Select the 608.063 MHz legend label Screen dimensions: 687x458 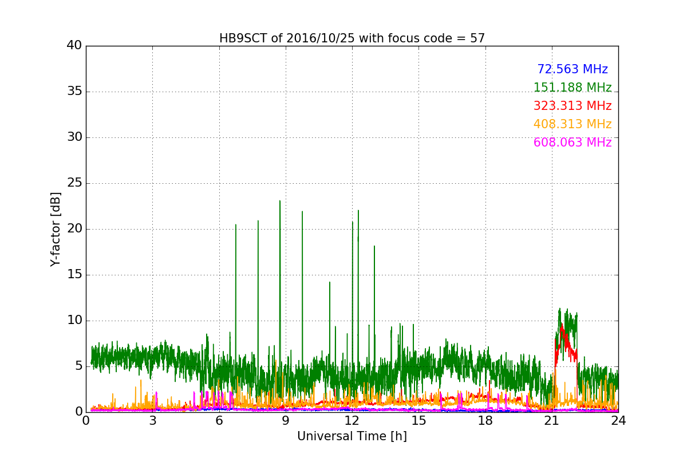pyautogui.click(x=572, y=143)
